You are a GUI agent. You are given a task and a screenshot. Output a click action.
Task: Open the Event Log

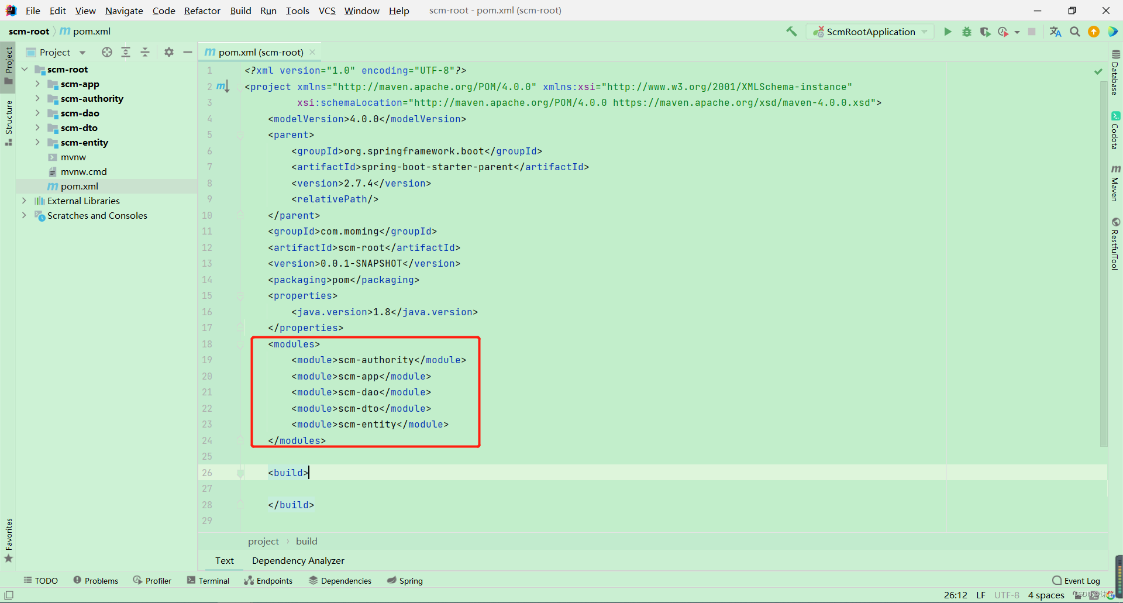tap(1076, 581)
